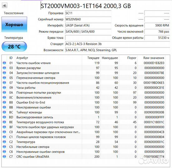Click the Общее время работы value 51230 ч
Screen dimensions: 172x168
pyautogui.click(x=157, y=38)
